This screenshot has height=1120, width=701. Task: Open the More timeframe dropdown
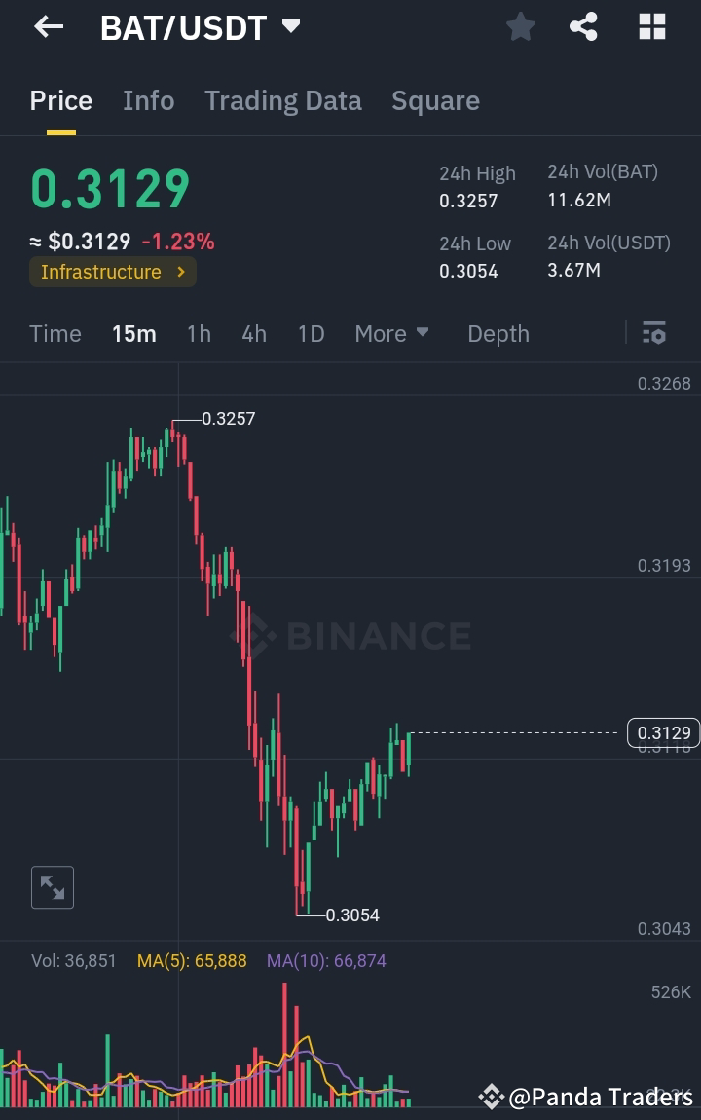391,333
